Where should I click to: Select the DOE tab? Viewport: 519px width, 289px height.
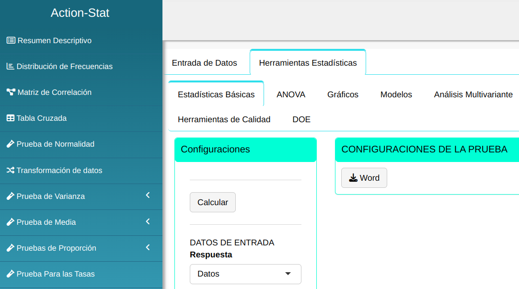tap(301, 119)
